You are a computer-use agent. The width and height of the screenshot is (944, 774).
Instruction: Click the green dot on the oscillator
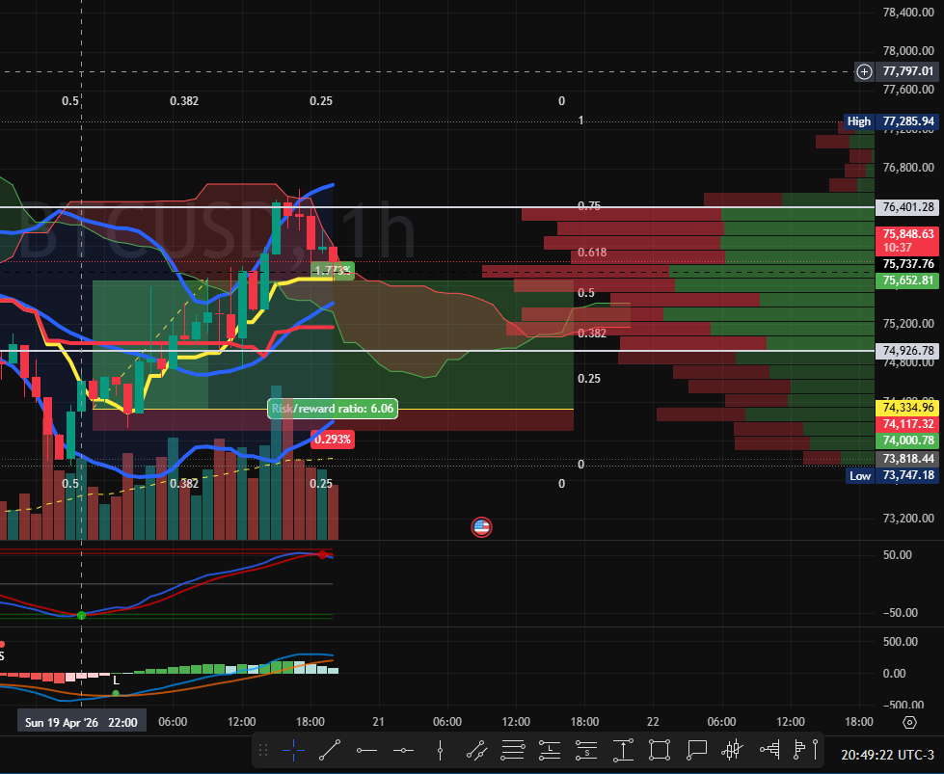coord(81,615)
